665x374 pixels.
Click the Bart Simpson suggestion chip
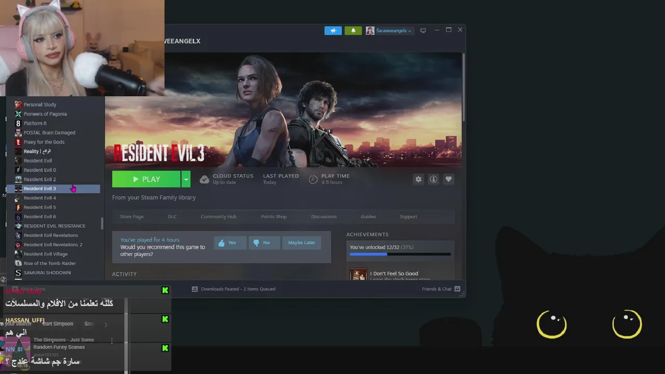tap(58, 324)
